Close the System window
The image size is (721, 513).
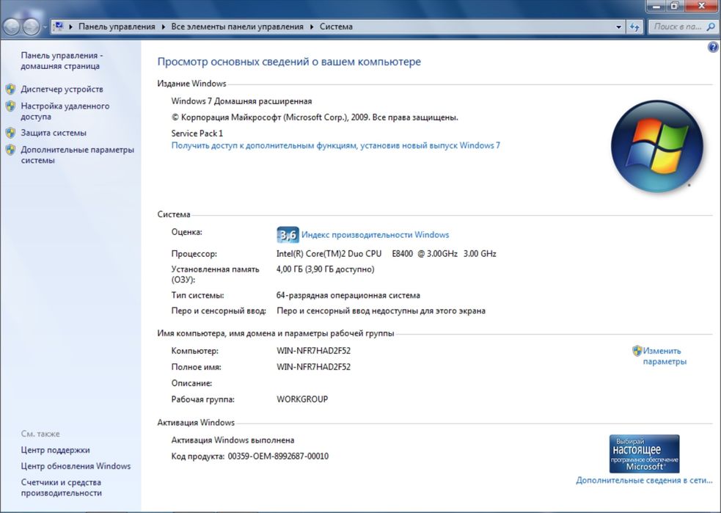(702, 6)
